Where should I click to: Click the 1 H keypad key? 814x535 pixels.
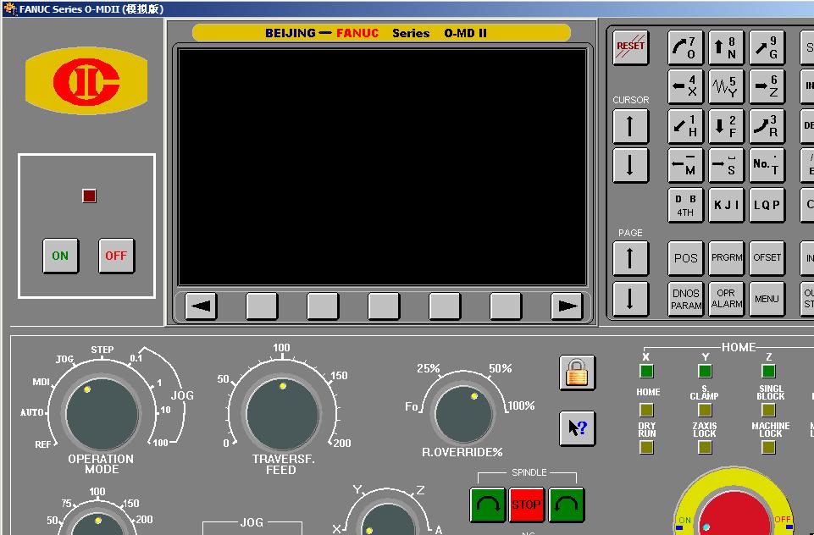pos(685,125)
